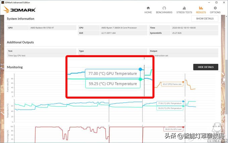Click AMD Ryzen 7 3800X processor value
228x143 pixels.
pyautogui.click(x=119, y=28)
